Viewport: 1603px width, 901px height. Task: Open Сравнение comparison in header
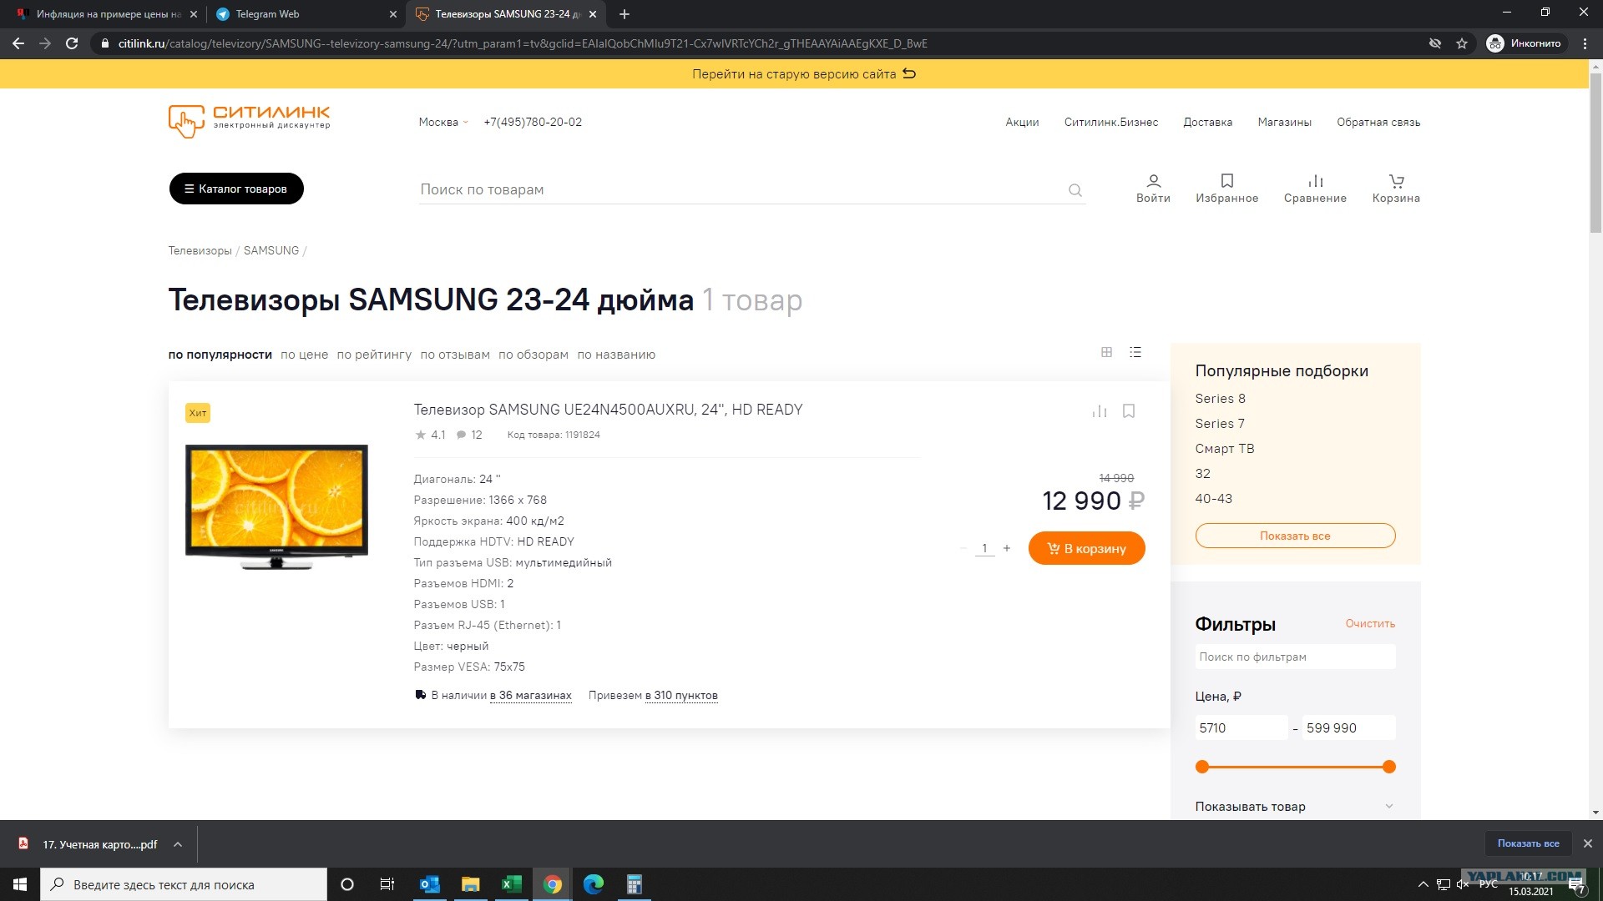pos(1315,189)
